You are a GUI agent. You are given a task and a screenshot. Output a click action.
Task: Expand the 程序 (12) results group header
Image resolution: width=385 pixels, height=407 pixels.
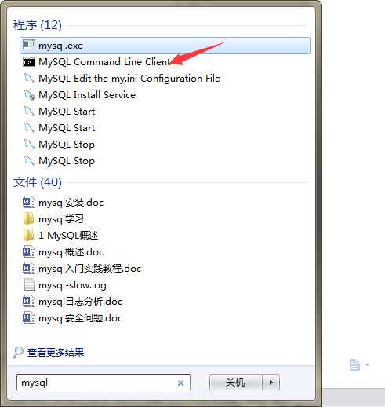(38, 25)
